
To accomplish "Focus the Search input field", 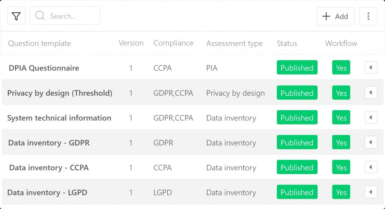I will click(65, 16).
